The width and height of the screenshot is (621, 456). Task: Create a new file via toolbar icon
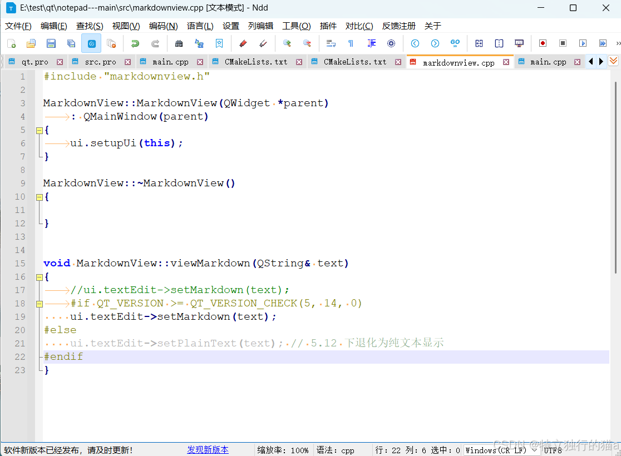pyautogui.click(x=12, y=43)
